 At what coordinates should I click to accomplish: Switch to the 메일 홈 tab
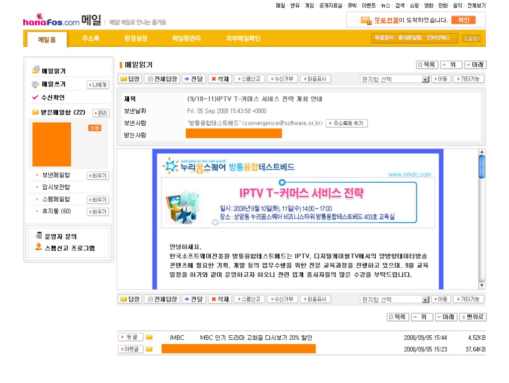(x=47, y=40)
